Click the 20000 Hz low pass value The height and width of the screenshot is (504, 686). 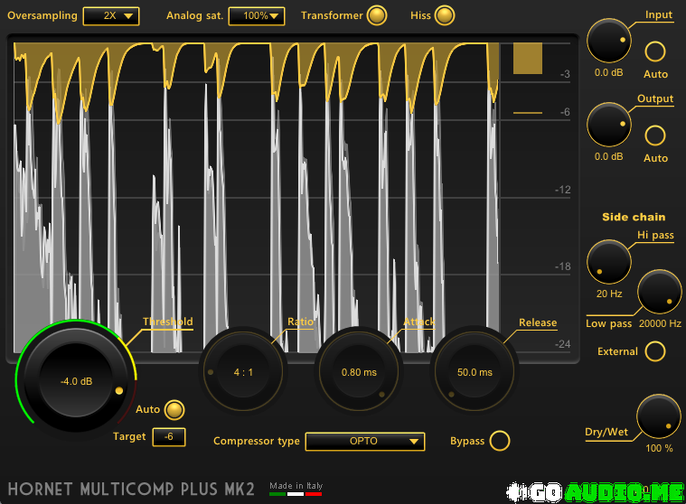pyautogui.click(x=660, y=324)
